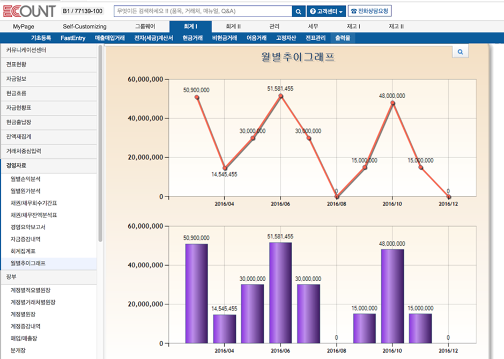Click the search magnifier button in header
Image resolution: width=504 pixels, height=359 pixels.
298,11
